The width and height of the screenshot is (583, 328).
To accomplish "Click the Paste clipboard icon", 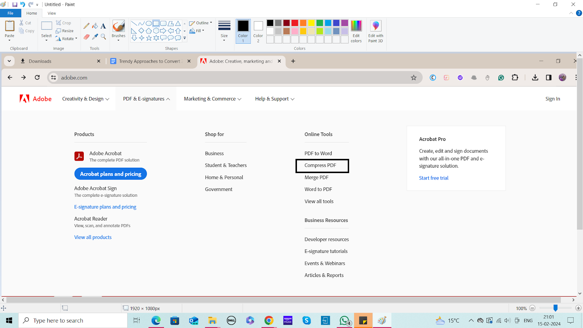I will [x=9, y=26].
